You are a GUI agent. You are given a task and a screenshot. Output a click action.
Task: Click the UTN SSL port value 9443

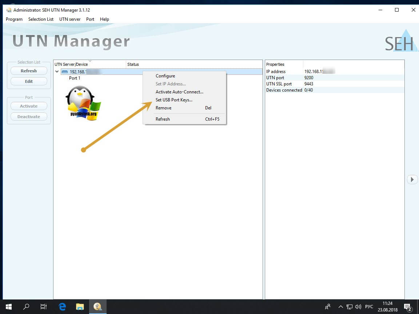[x=309, y=84]
